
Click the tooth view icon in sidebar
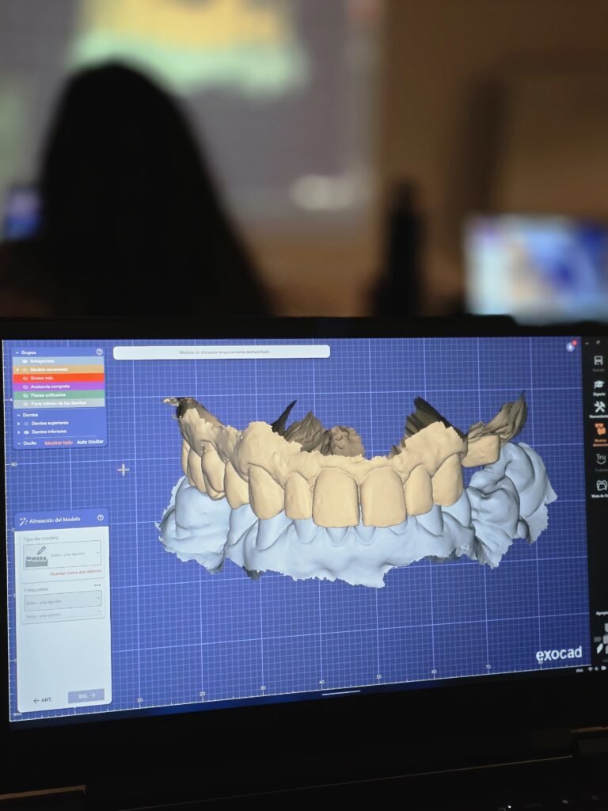click(x=600, y=485)
